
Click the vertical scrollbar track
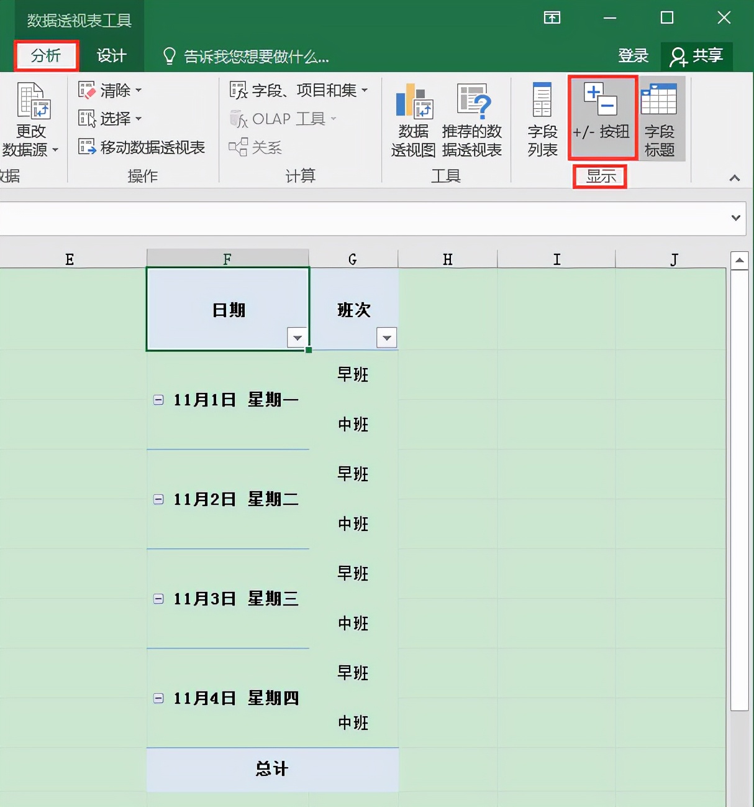[x=739, y=759]
